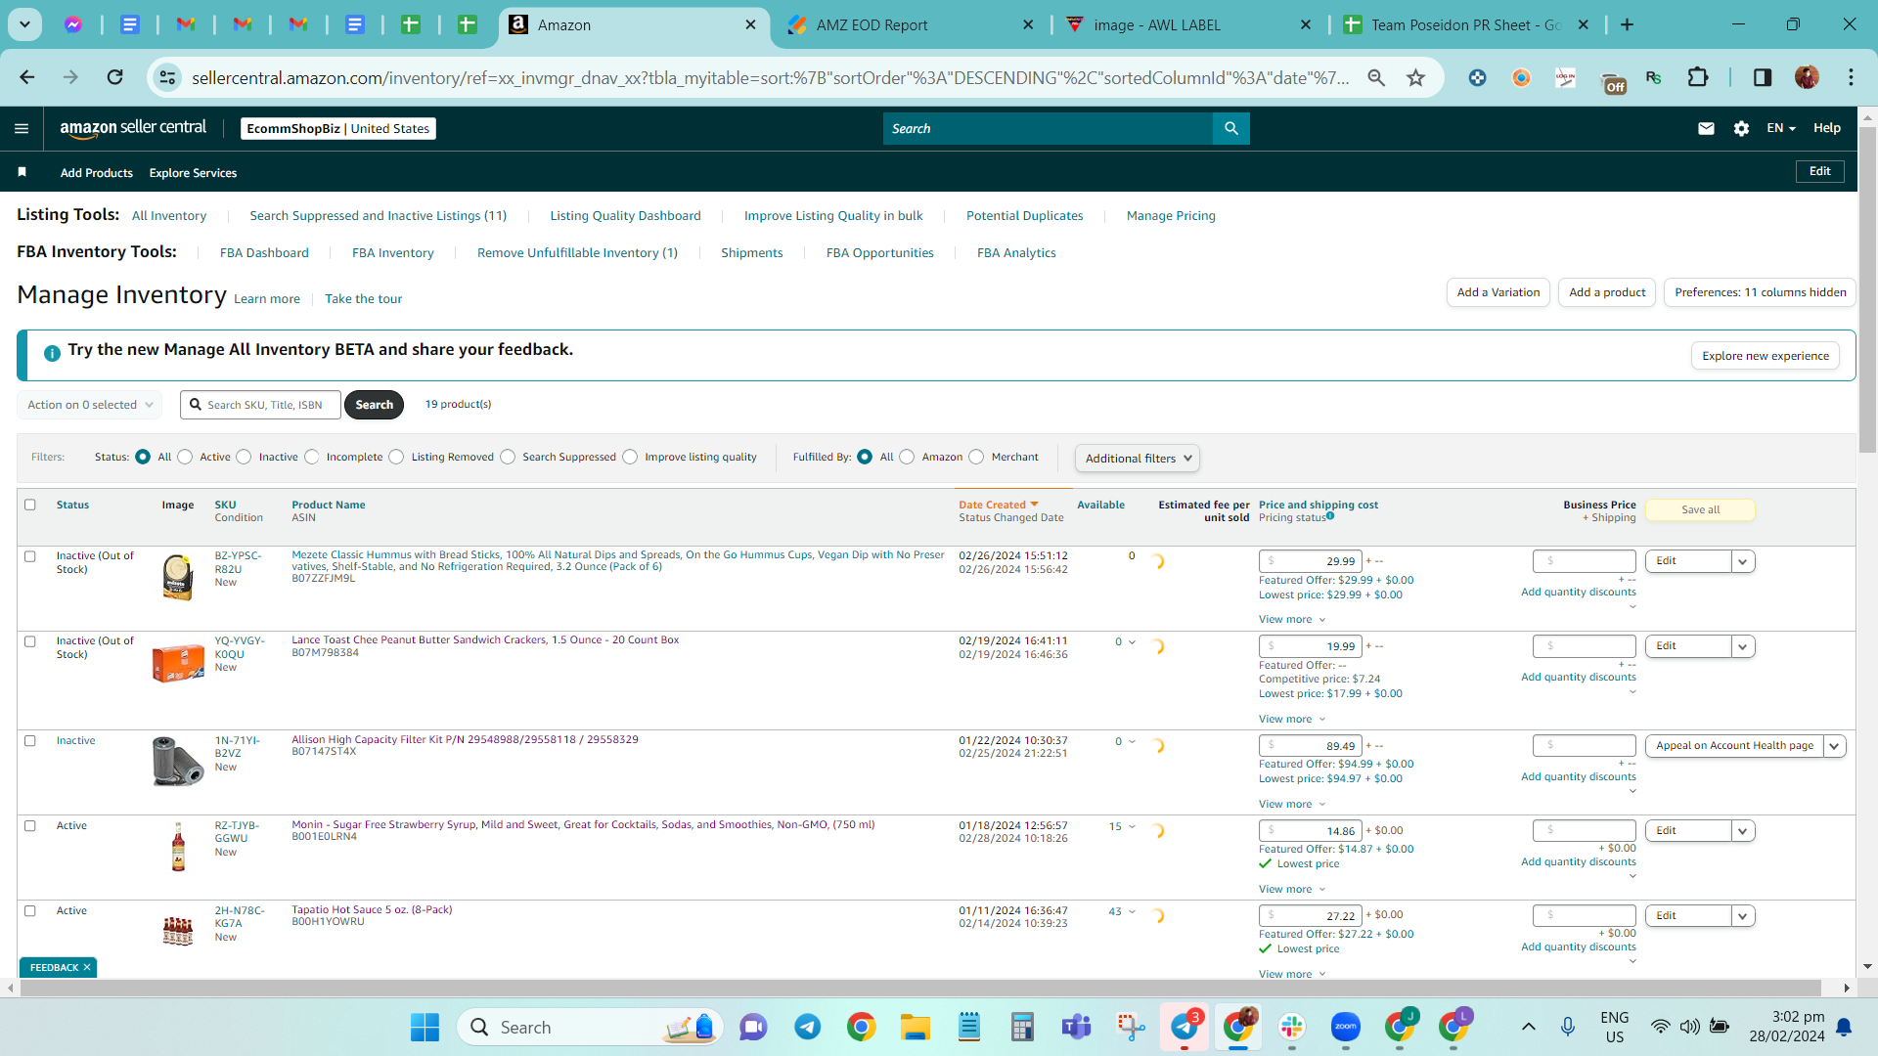The image size is (1878, 1056).
Task: Click the price field showing 14.86
Action: 1311,831
